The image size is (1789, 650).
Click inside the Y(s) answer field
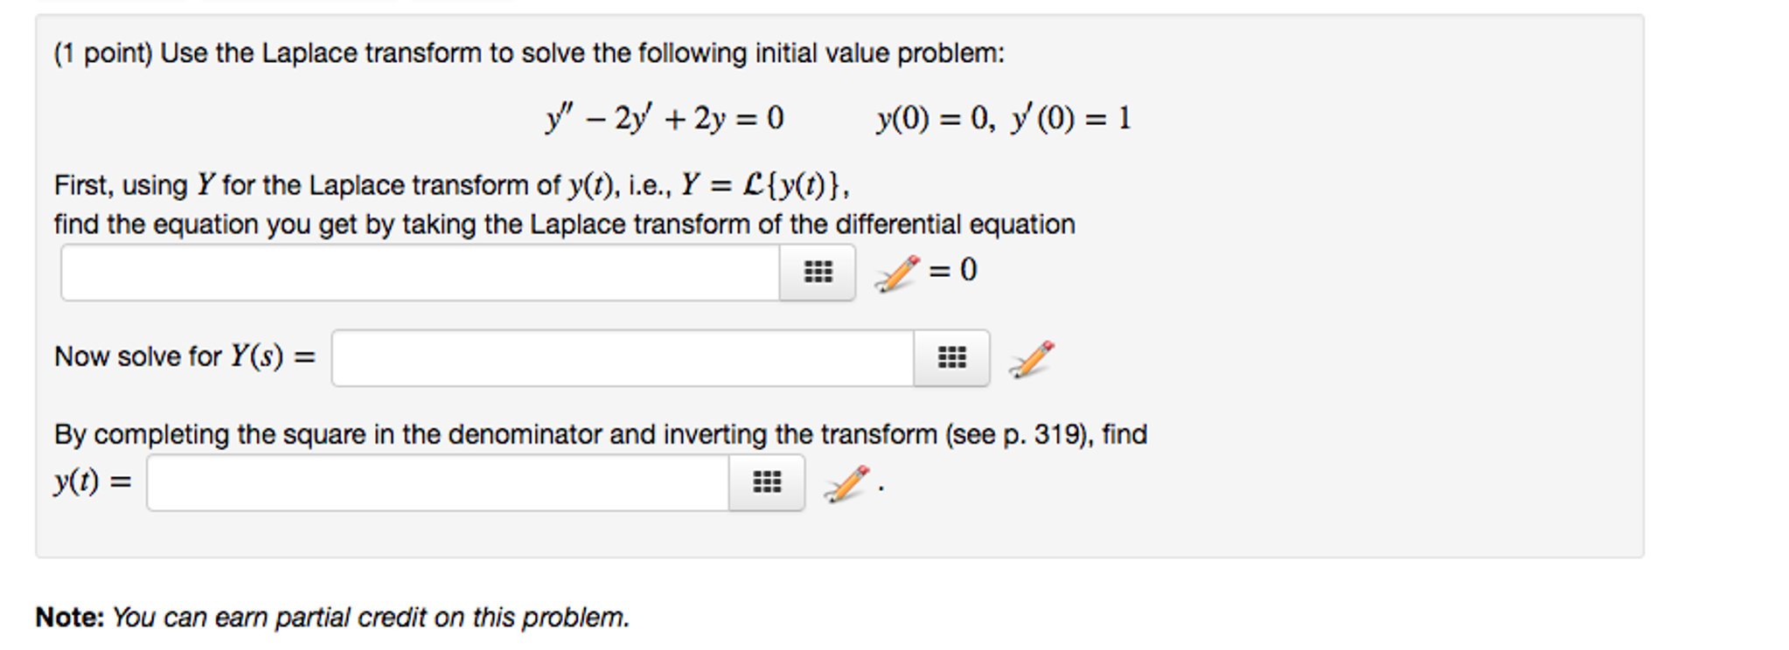tap(621, 358)
